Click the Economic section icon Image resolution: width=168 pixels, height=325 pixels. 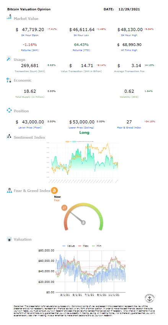point(9,80)
